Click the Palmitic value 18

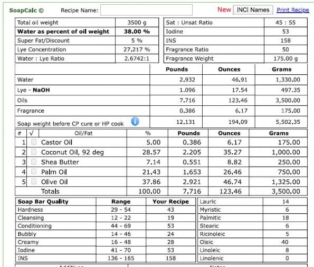286,218
